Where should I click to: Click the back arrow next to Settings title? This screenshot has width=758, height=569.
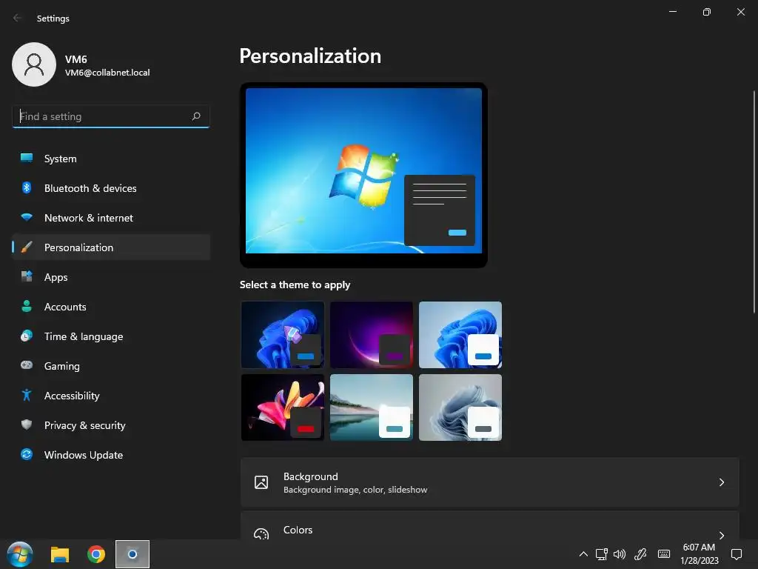[x=18, y=18]
